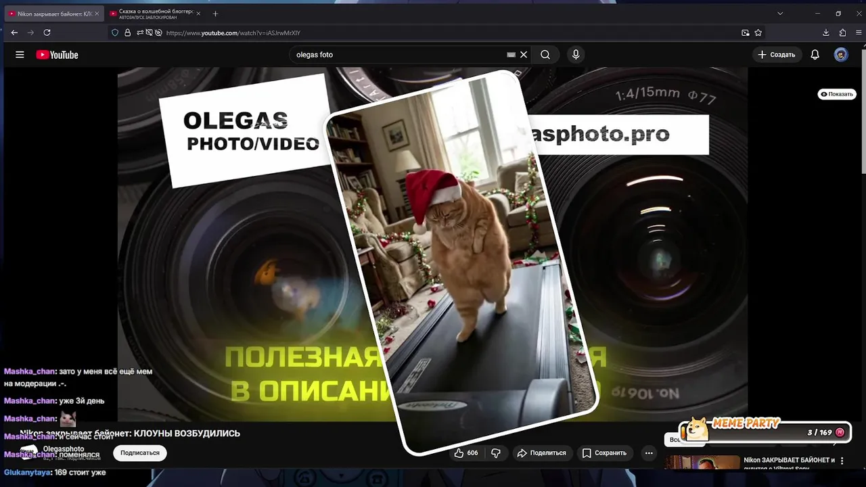Open a new browser tab with plus
866x487 pixels.
(215, 14)
